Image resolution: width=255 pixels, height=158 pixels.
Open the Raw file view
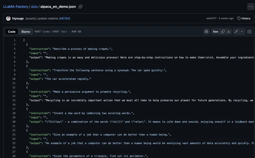[215, 32]
